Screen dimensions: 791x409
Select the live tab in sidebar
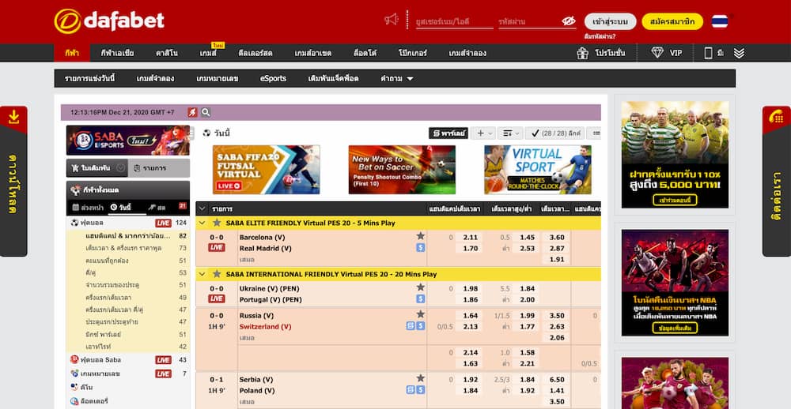[x=157, y=207]
